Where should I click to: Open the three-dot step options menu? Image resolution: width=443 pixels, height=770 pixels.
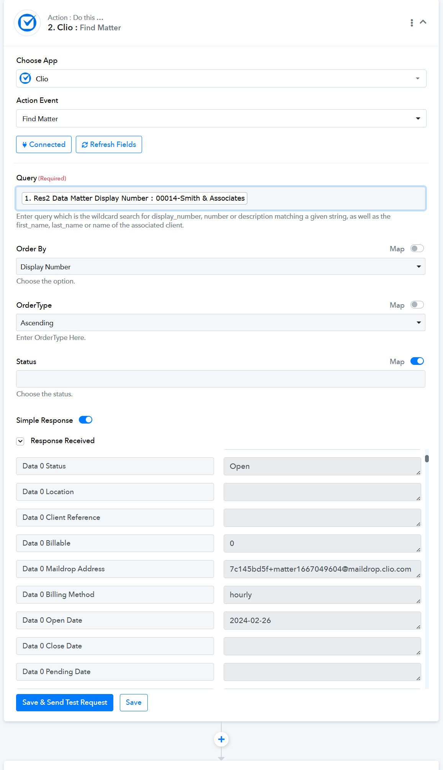(412, 23)
